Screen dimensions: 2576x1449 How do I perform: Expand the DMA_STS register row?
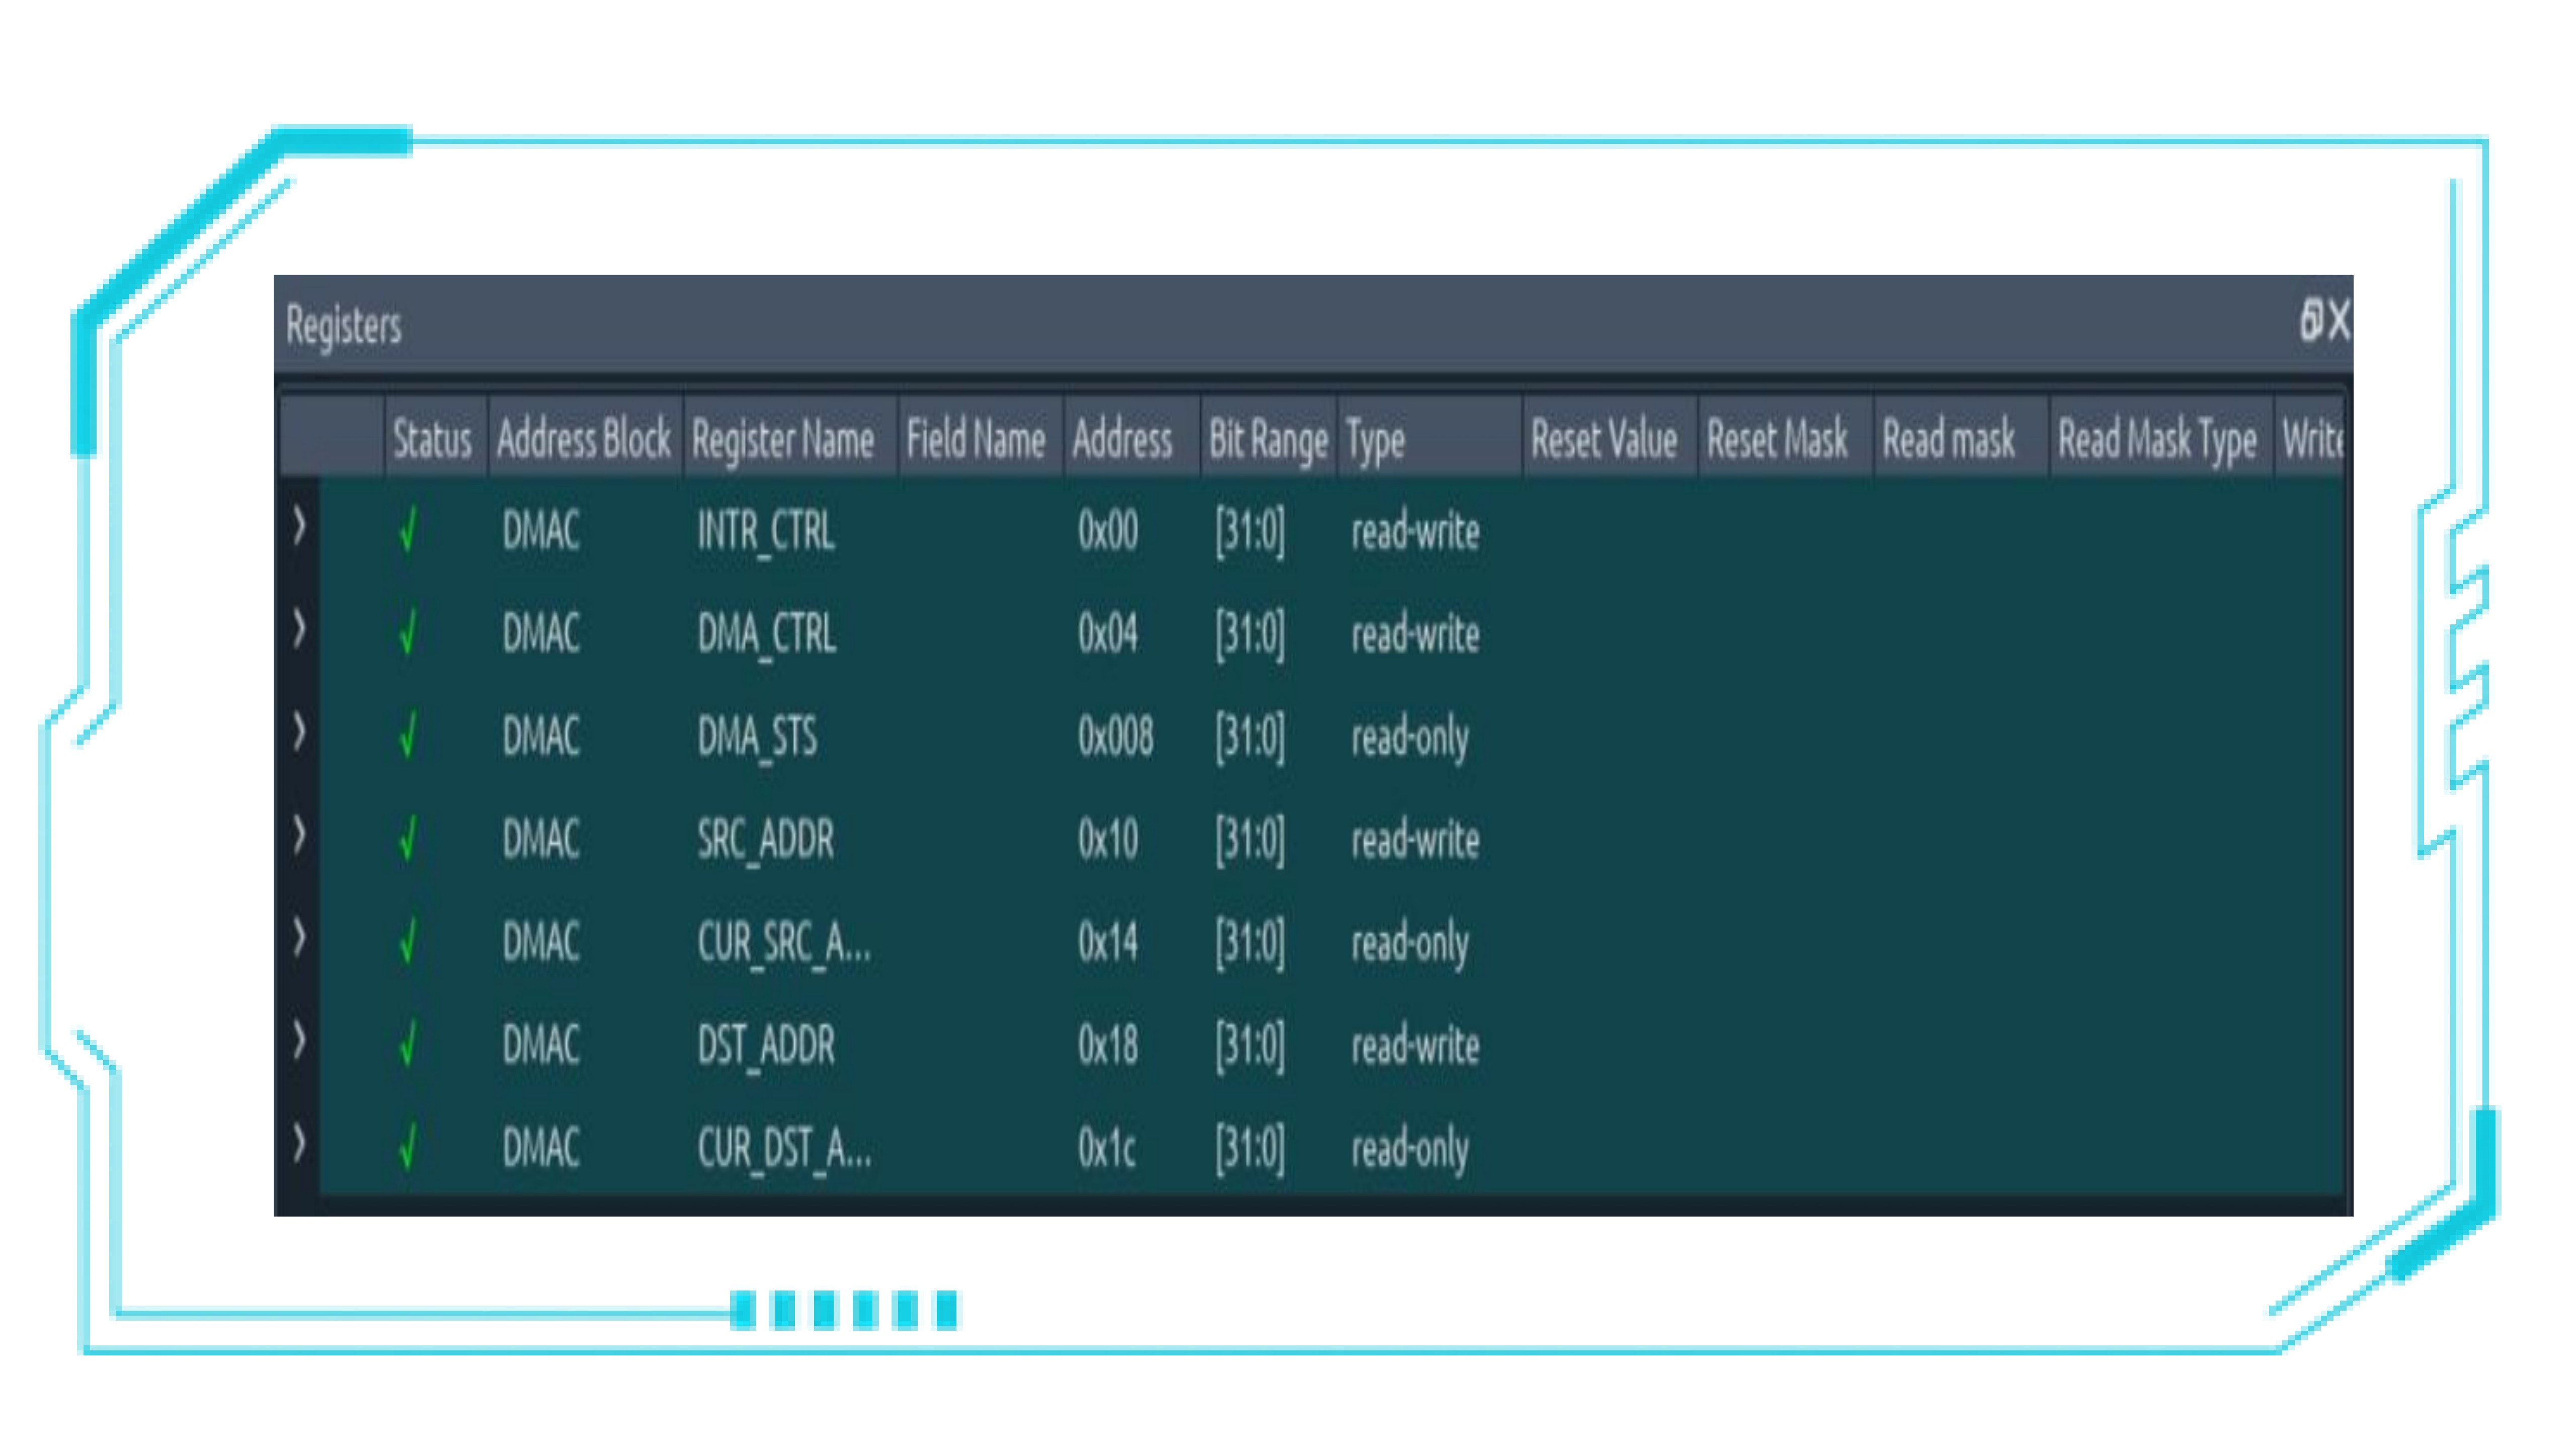point(299,732)
